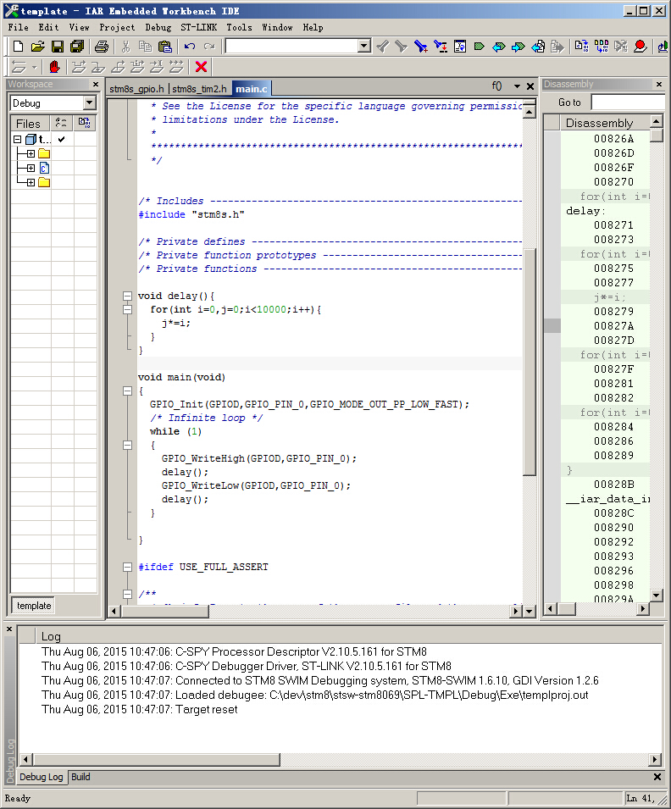This screenshot has width=671, height=809.
Task: Click the Disassembly Go to input field
Action: (x=627, y=103)
